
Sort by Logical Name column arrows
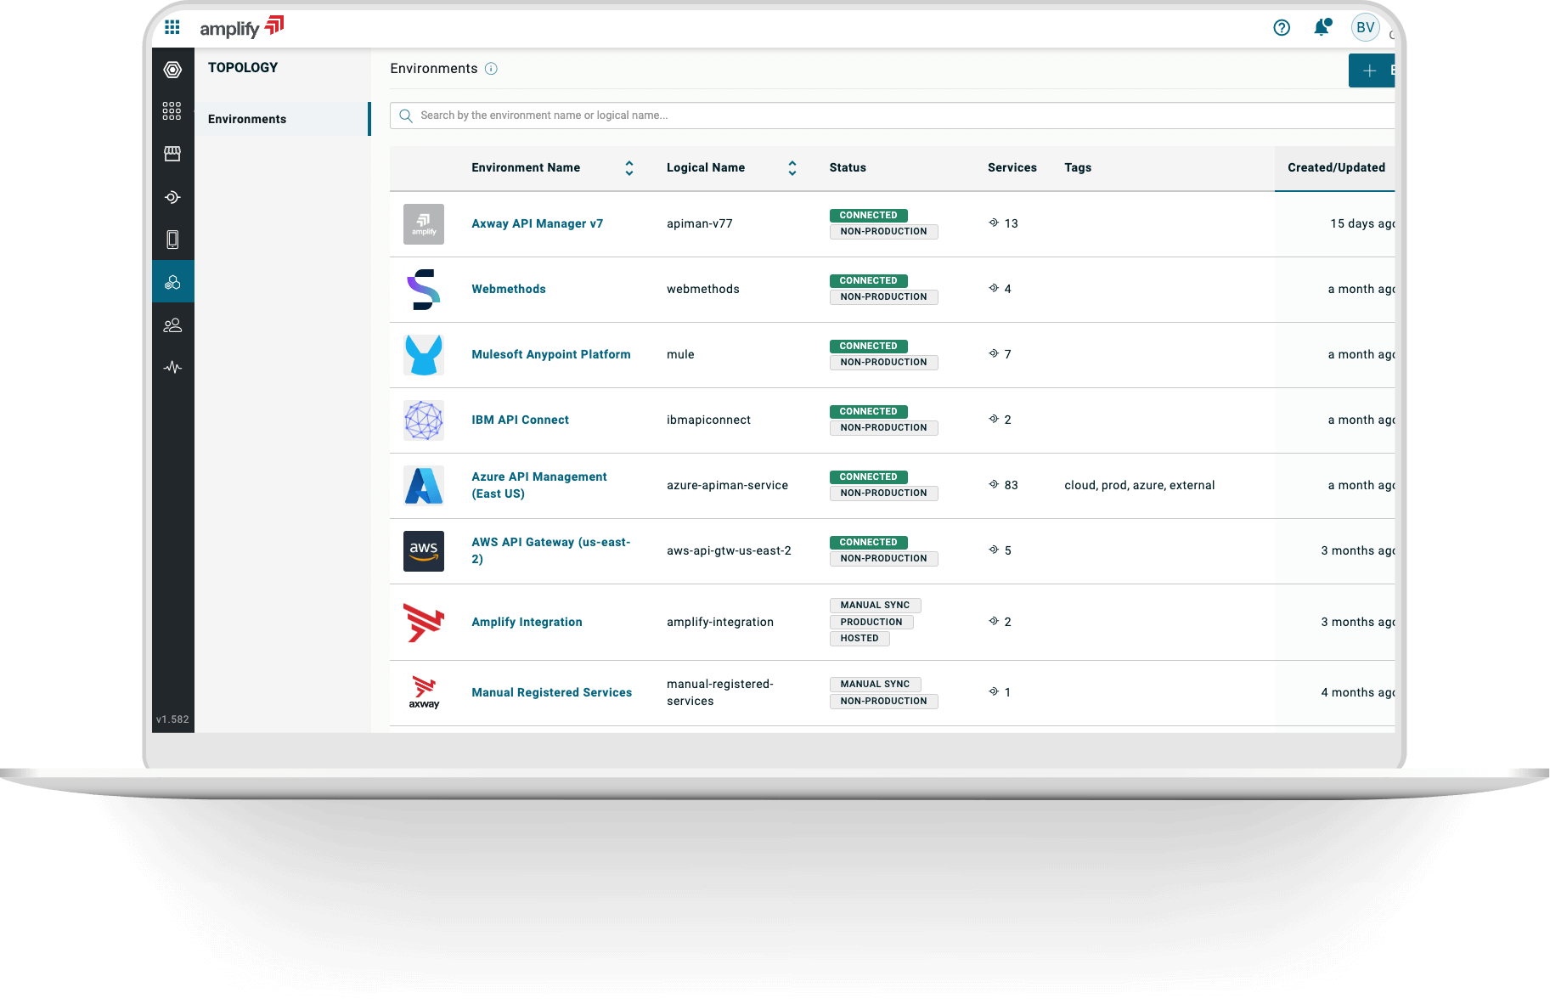pyautogui.click(x=792, y=168)
